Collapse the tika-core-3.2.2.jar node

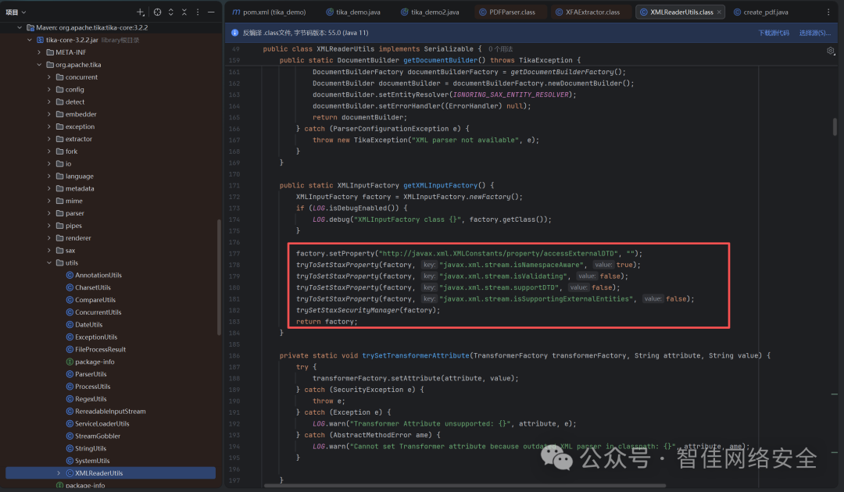(x=30, y=40)
